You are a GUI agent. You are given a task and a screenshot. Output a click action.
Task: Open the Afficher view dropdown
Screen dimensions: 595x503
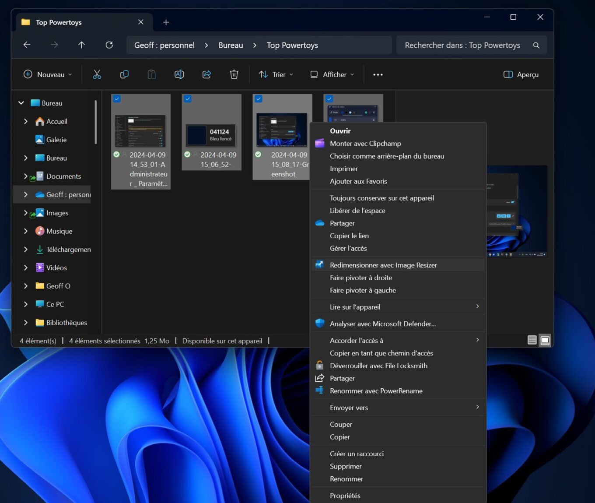point(332,74)
